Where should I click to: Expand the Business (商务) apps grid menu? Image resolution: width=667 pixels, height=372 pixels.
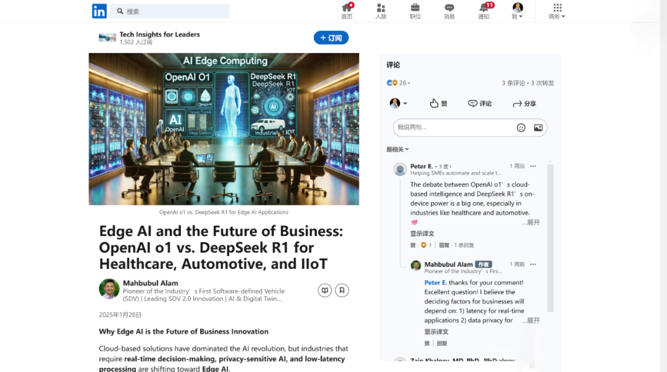click(x=557, y=11)
